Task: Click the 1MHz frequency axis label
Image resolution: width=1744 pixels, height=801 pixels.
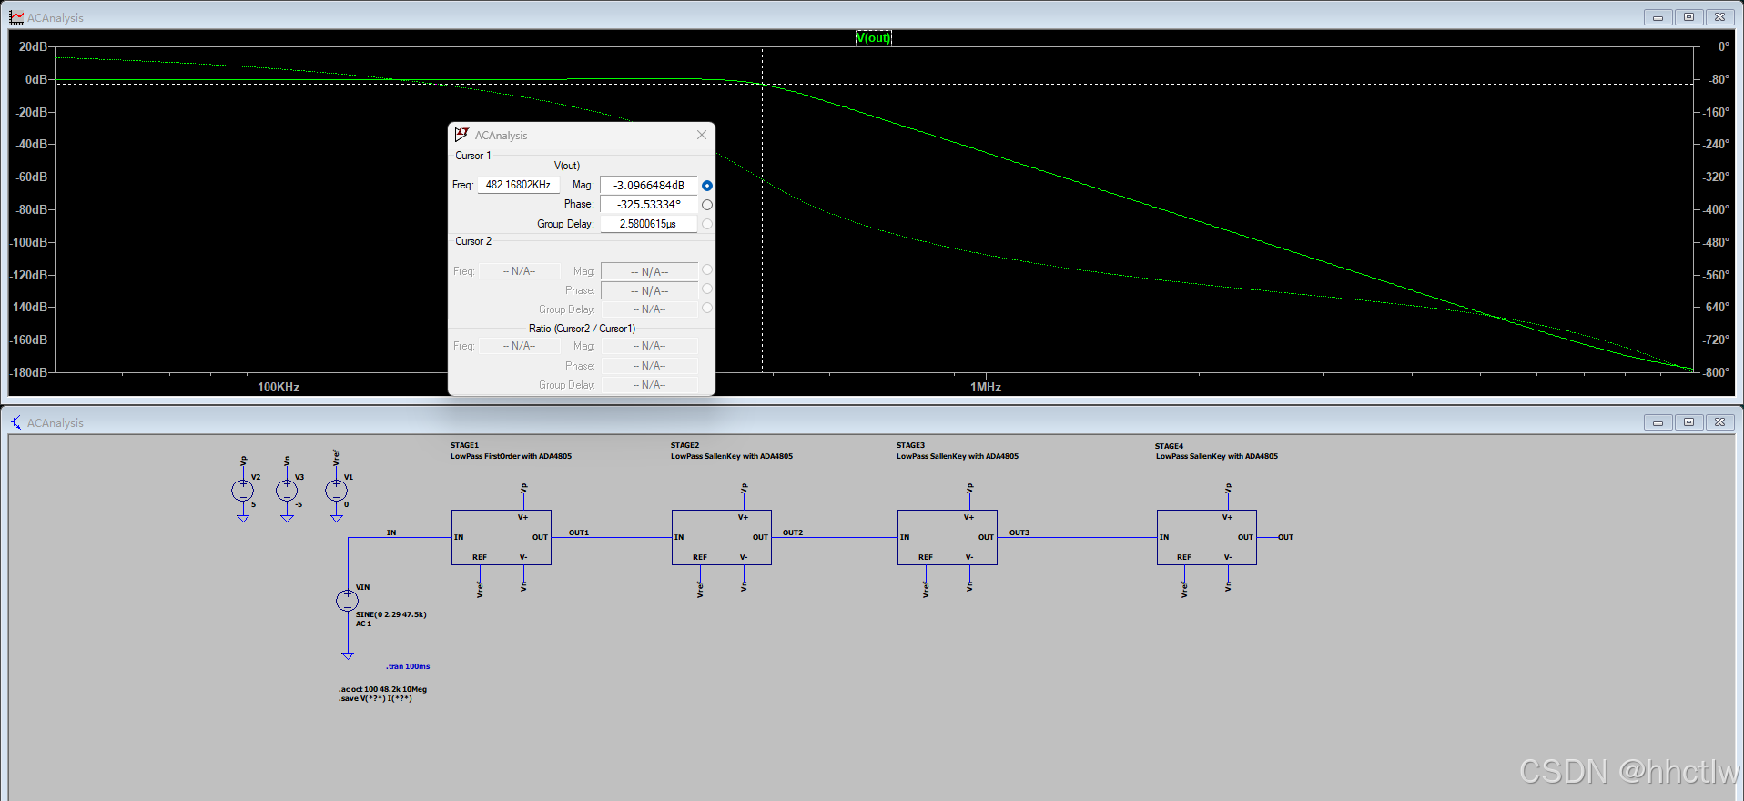Action: coord(986,387)
